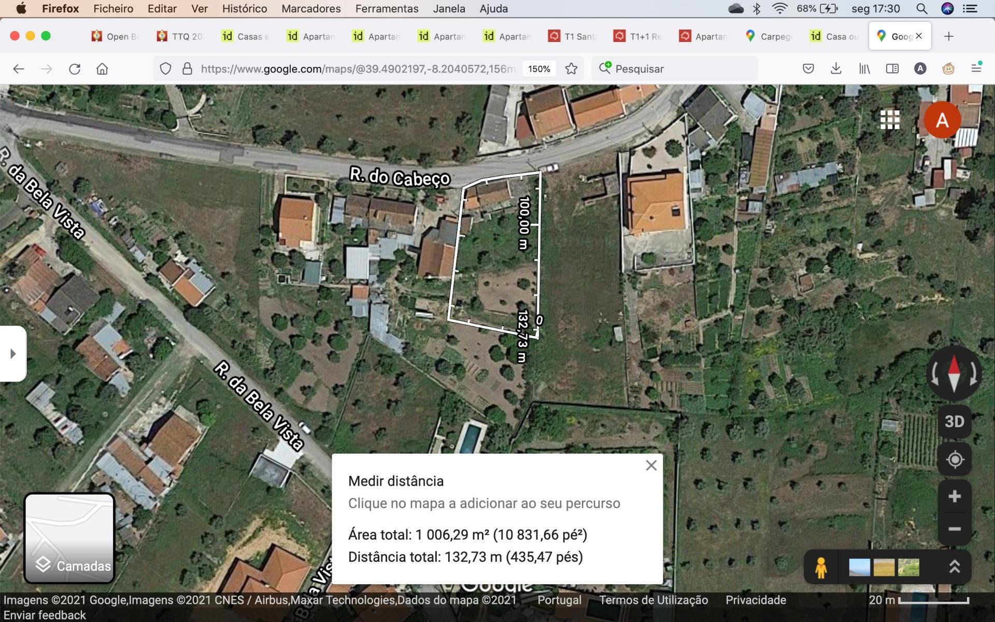Toggle the Firefox sidebar view
995x622 pixels.
pos(892,68)
